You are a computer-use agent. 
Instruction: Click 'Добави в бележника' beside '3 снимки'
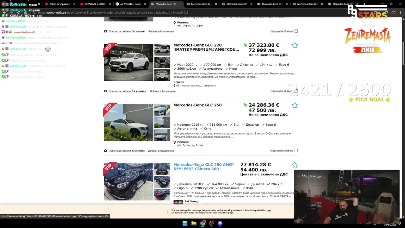tap(161, 31)
